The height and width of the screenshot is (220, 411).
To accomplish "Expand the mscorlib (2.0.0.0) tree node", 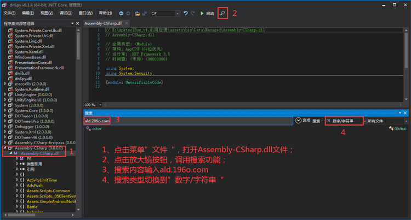I will (x=5, y=84).
